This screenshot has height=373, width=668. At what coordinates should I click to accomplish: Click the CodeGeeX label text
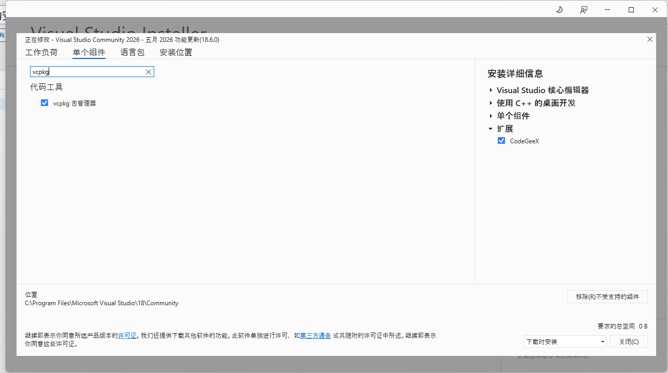pyautogui.click(x=525, y=141)
